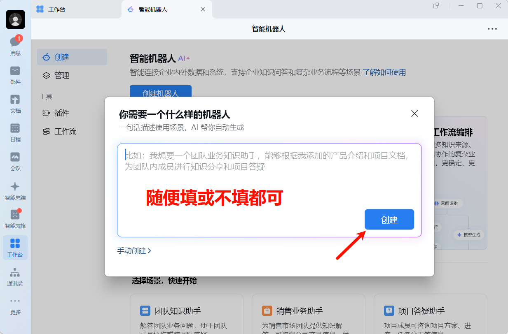508x334 pixels.
Task: Click the 智能机器人 page heading
Action: click(x=153, y=58)
